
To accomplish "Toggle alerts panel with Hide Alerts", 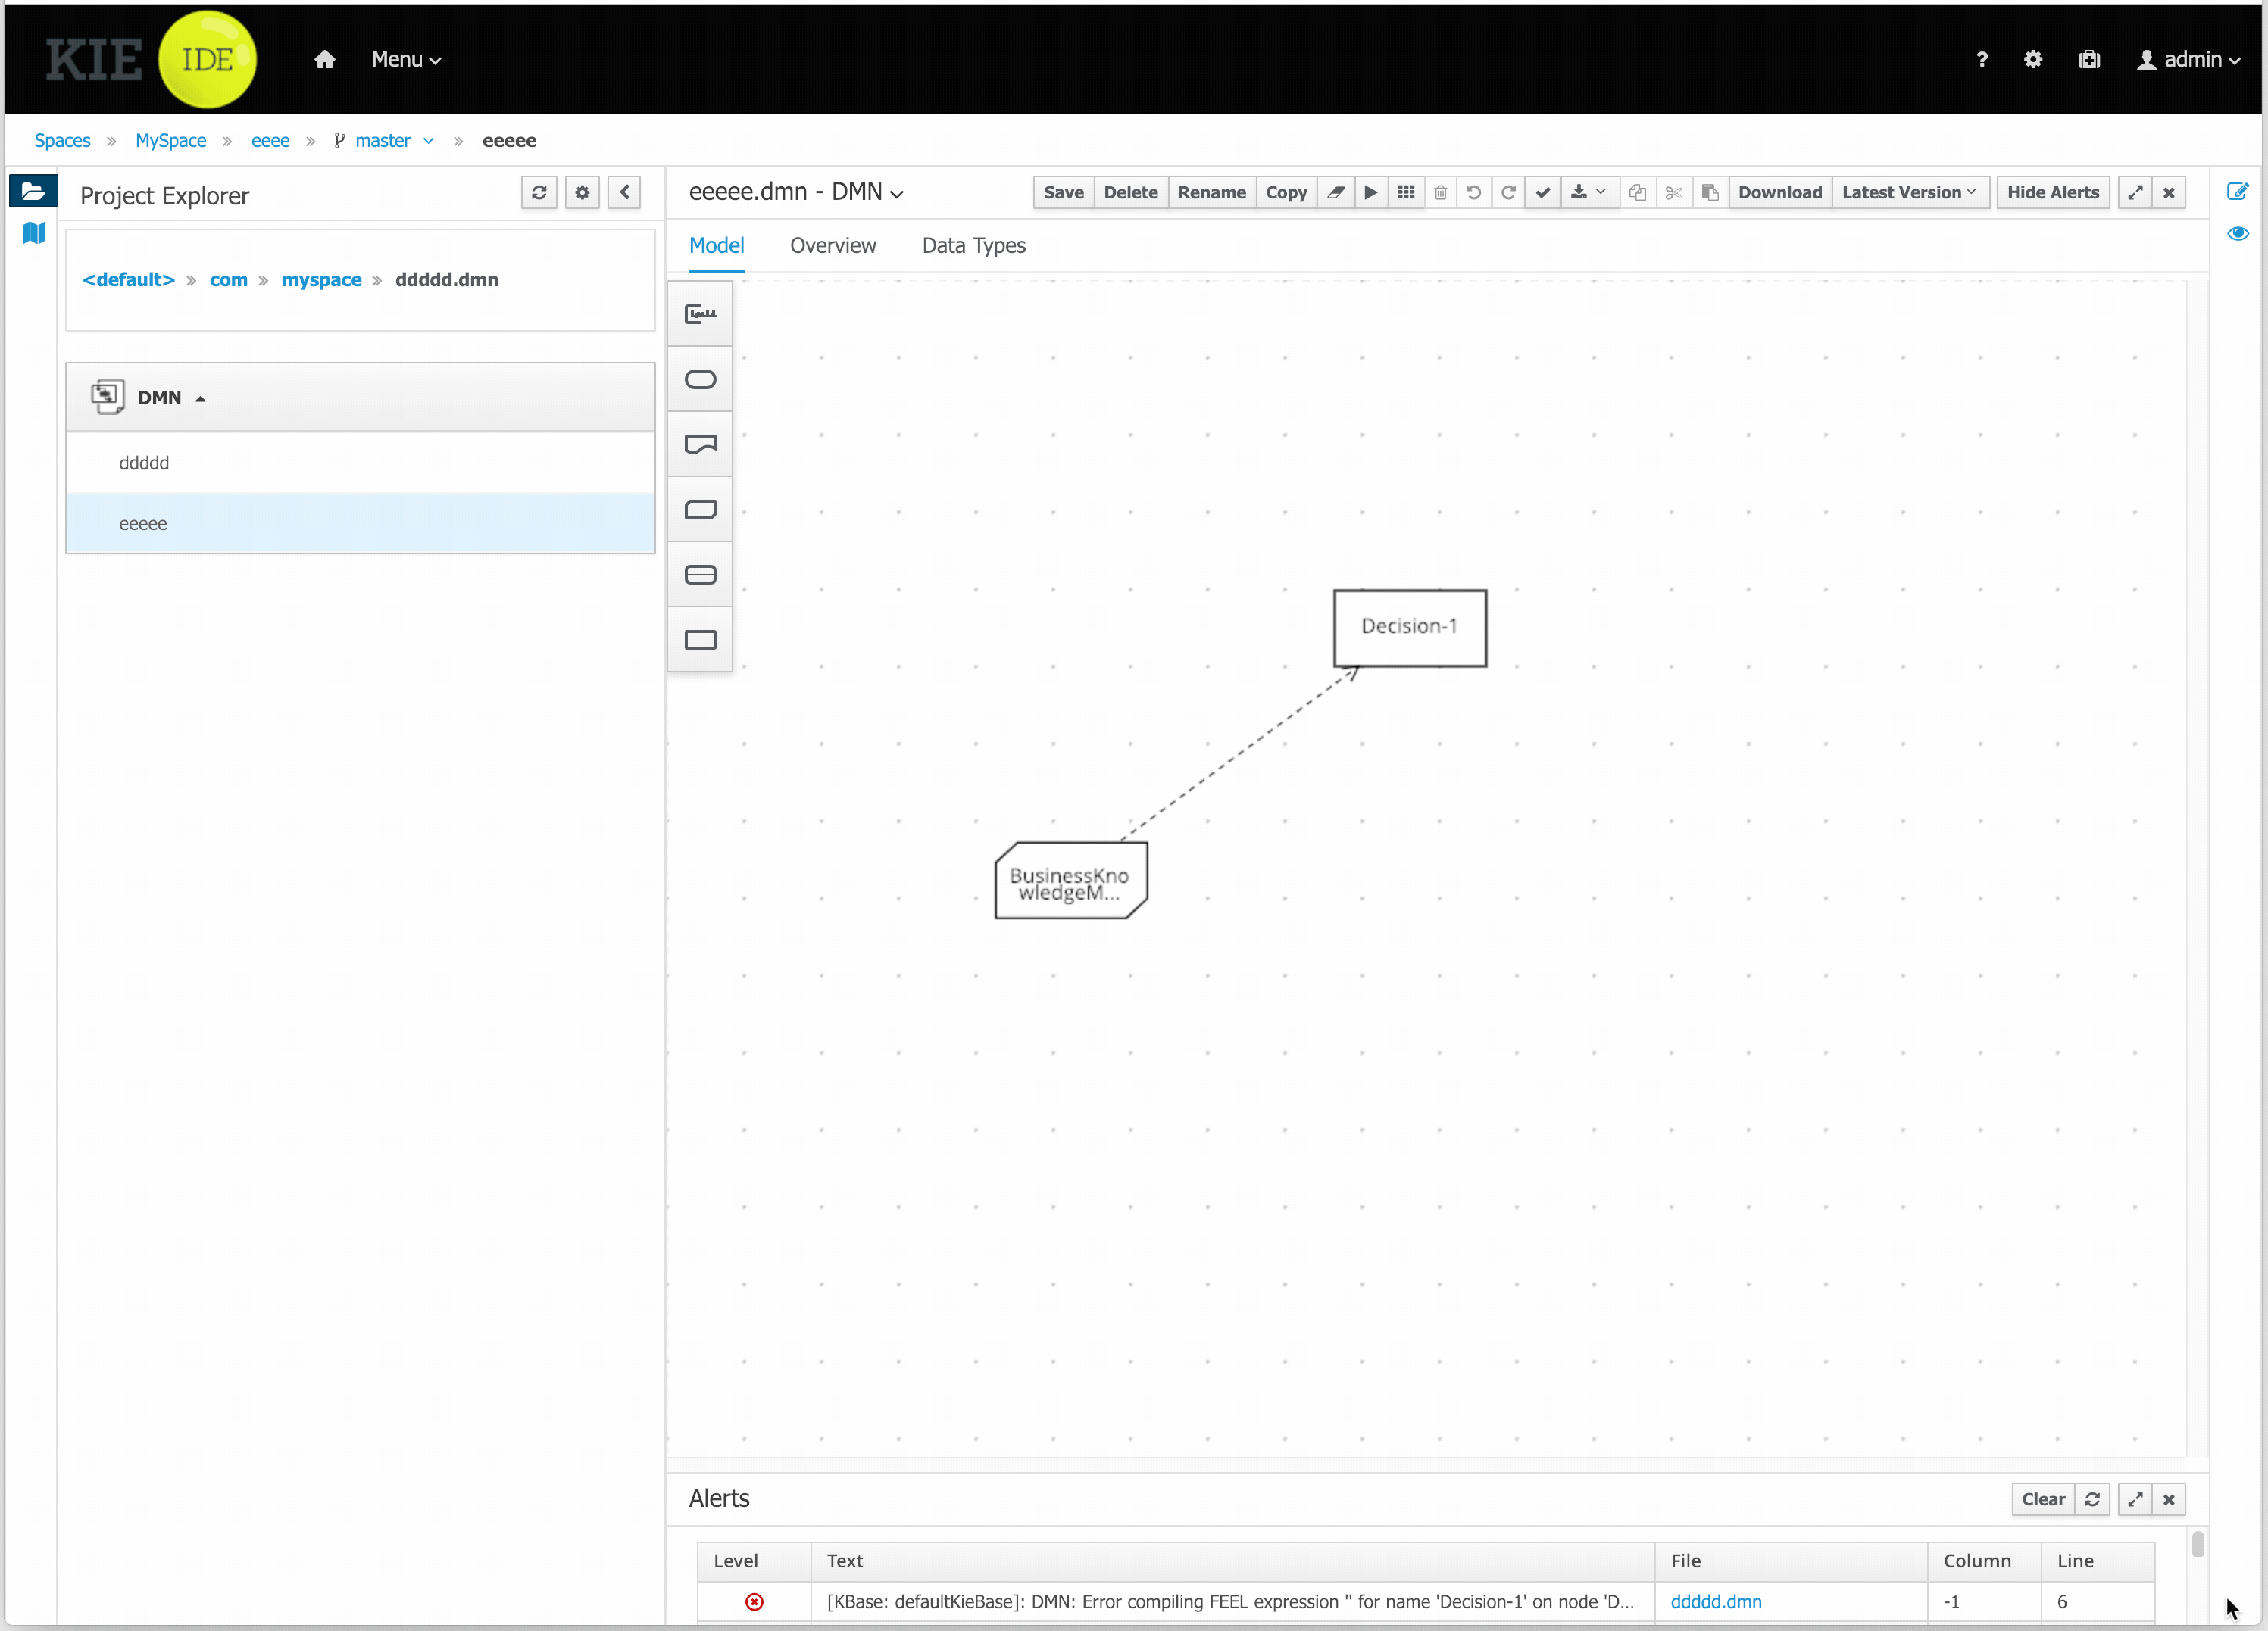I will 2052,192.
